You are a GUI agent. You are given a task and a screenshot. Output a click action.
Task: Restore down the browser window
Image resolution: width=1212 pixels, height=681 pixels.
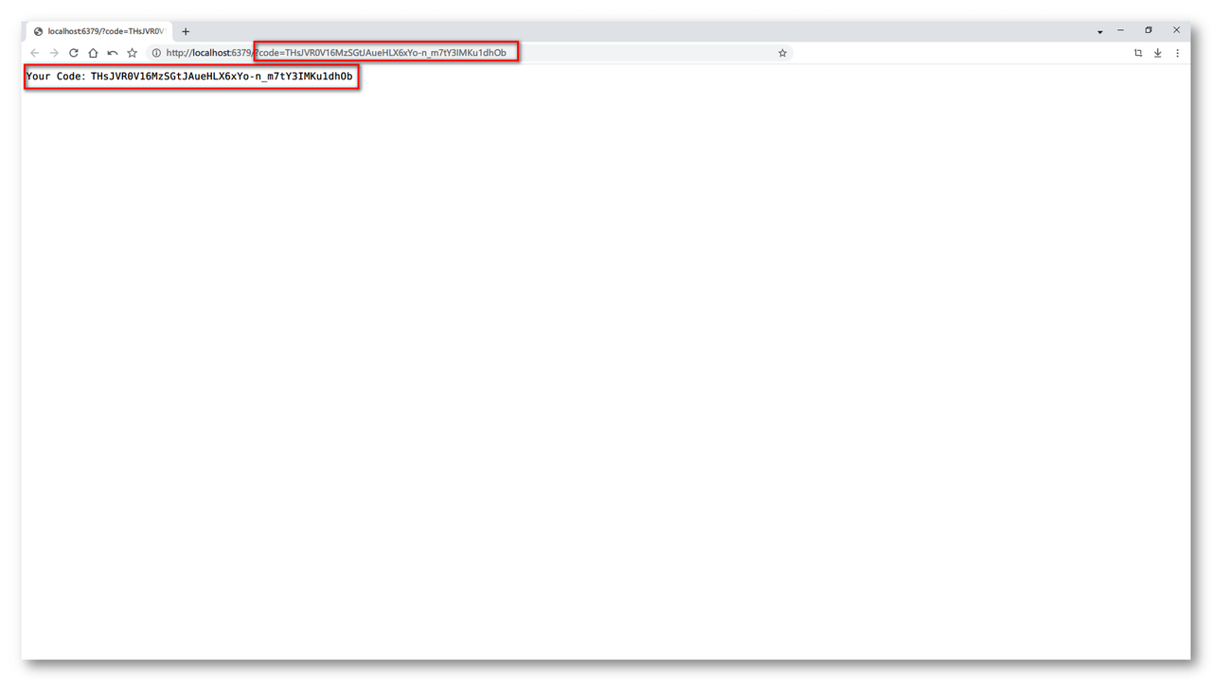1149,30
